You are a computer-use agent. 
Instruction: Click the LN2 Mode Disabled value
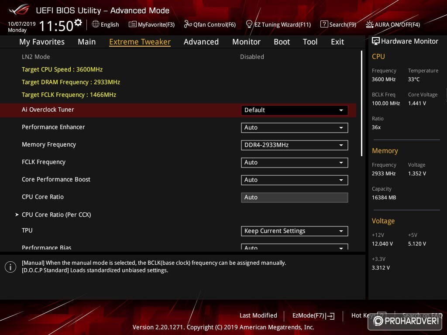pyautogui.click(x=252, y=57)
